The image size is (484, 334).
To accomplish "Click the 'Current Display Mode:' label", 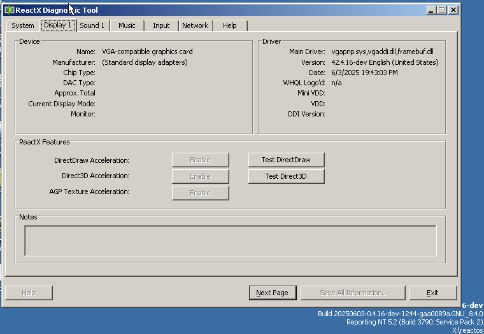I will click(x=62, y=104).
